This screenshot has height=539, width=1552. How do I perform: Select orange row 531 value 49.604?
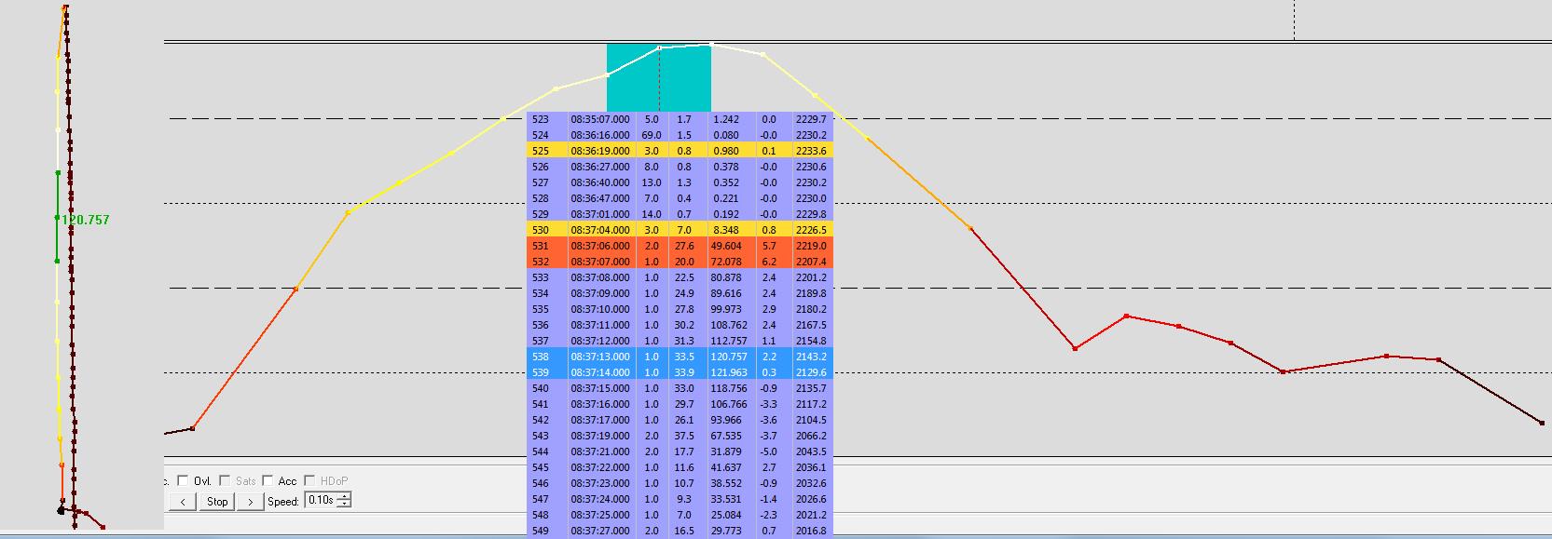(x=726, y=246)
